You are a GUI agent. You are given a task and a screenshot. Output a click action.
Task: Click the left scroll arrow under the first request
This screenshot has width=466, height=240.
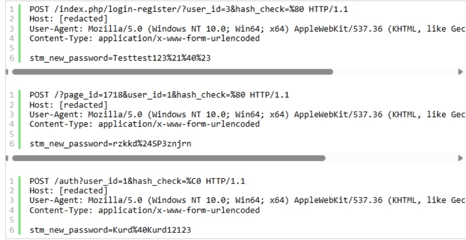8,72
